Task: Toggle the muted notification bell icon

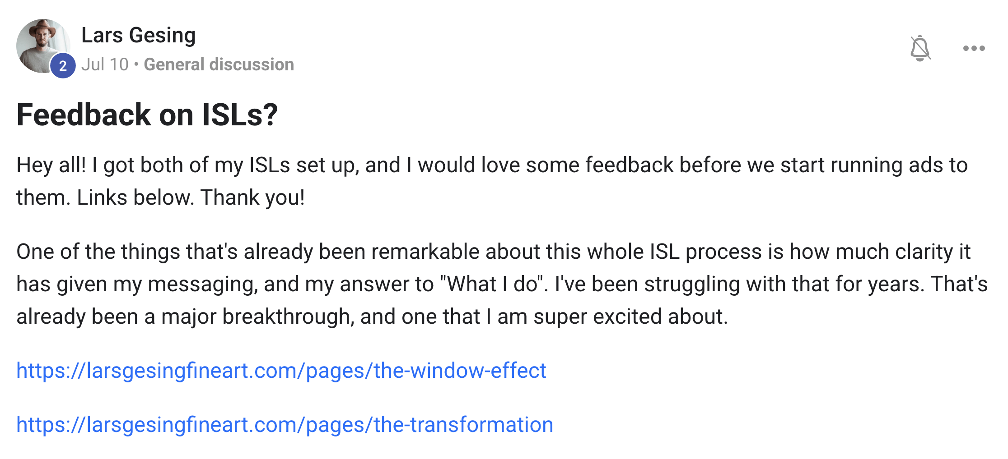Action: [920, 48]
